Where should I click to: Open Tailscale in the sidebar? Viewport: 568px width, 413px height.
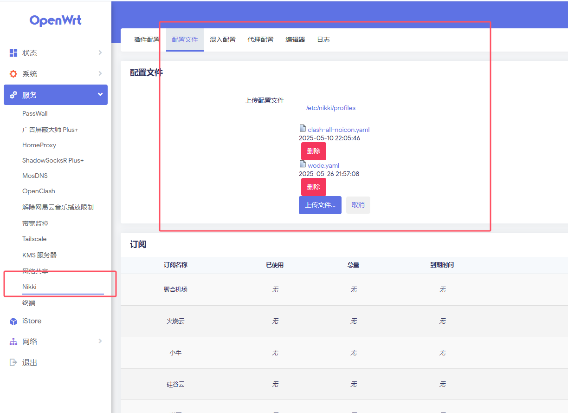34,239
